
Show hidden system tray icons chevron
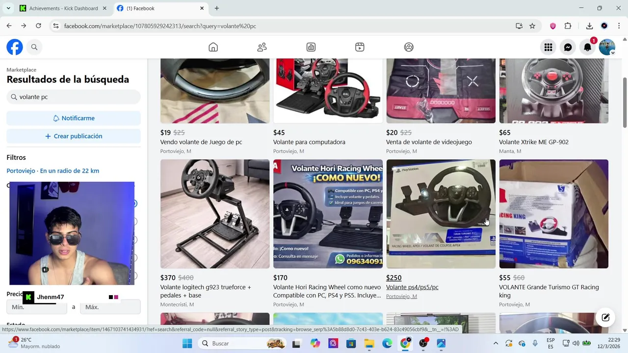click(496, 343)
